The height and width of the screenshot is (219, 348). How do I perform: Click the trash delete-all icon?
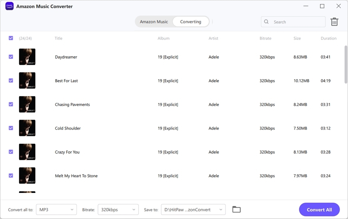coord(334,22)
